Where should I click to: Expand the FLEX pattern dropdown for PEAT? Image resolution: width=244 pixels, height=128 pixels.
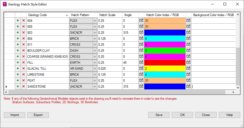tap(95, 81)
